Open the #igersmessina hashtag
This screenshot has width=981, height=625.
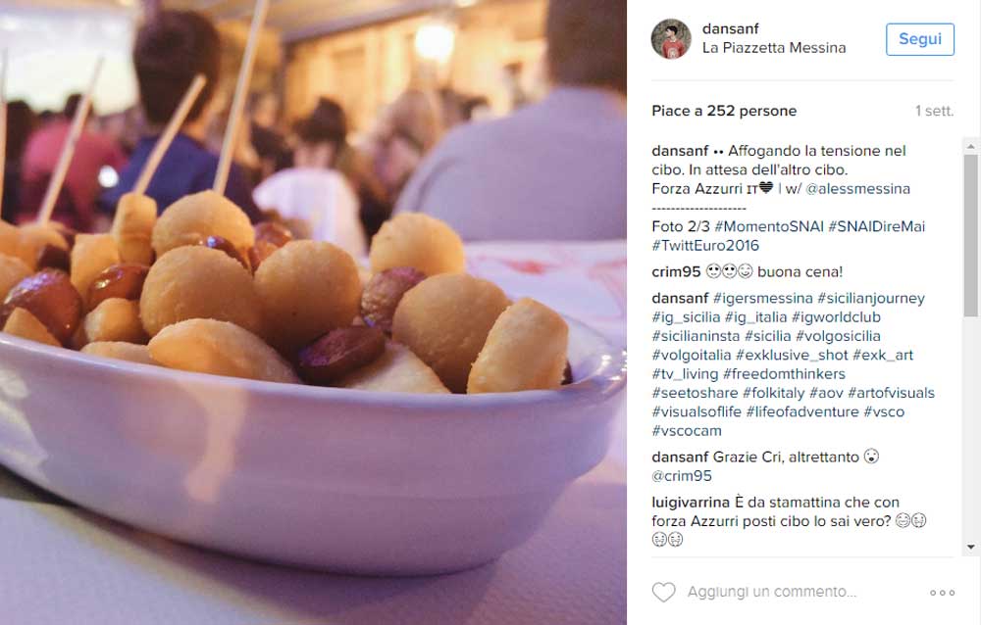(762, 298)
